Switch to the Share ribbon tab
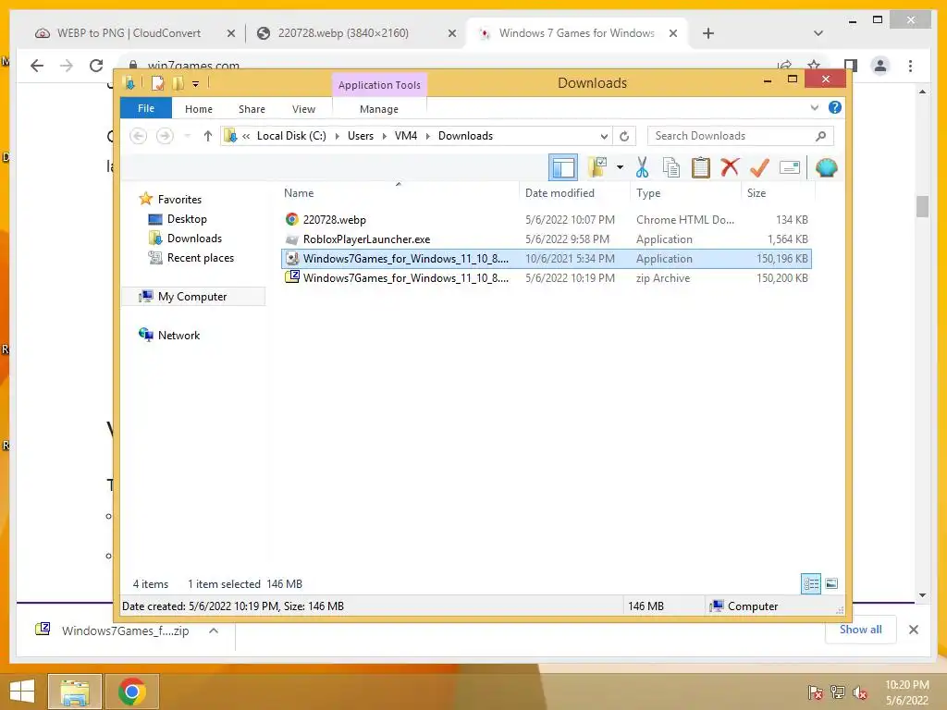Image resolution: width=947 pixels, height=710 pixels. coord(252,109)
